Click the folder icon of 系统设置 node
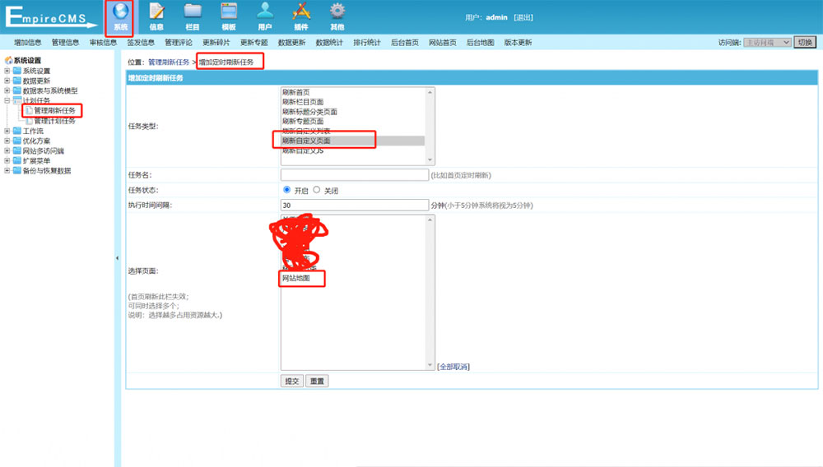This screenshot has height=467, width=823. [17, 71]
